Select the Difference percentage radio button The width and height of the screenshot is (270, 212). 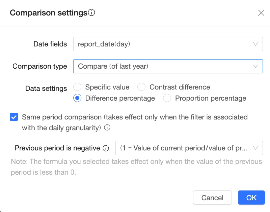[77, 98]
